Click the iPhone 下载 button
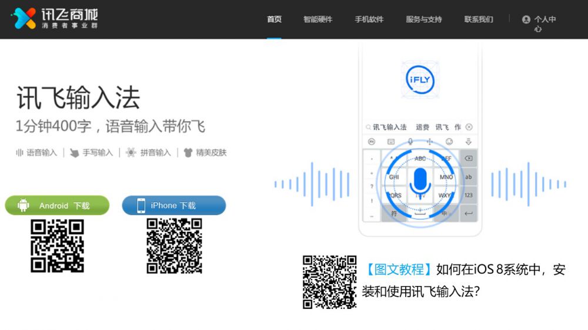Screen dimensions: 588x330 click(173, 206)
